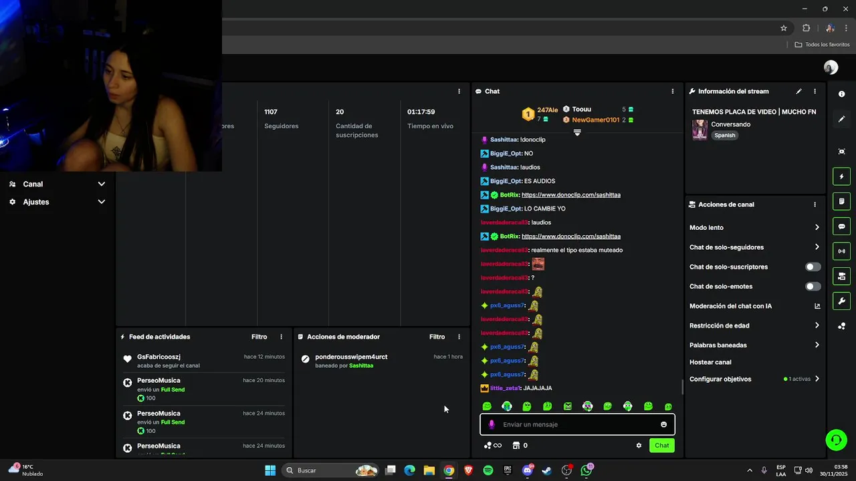The width and height of the screenshot is (856, 481).
Task: Open chat settings gear icon
Action: (x=639, y=446)
